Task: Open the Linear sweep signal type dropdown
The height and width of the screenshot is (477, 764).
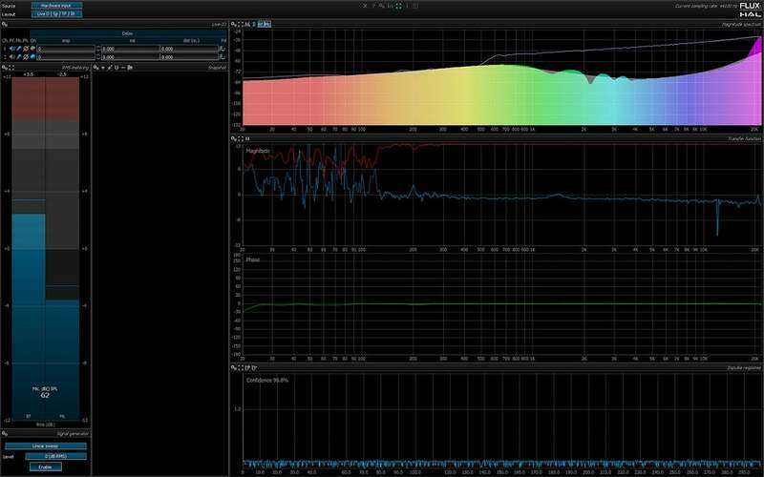Action: click(45, 446)
